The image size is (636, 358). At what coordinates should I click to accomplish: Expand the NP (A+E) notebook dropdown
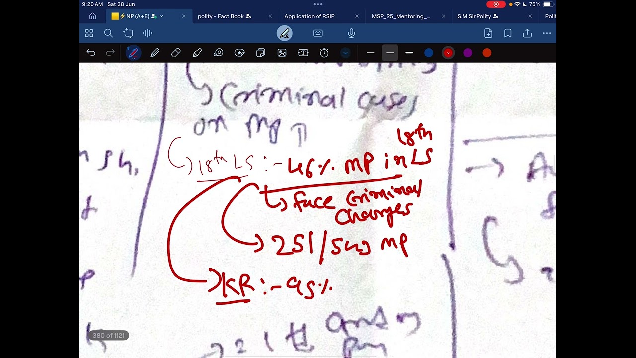click(x=161, y=16)
